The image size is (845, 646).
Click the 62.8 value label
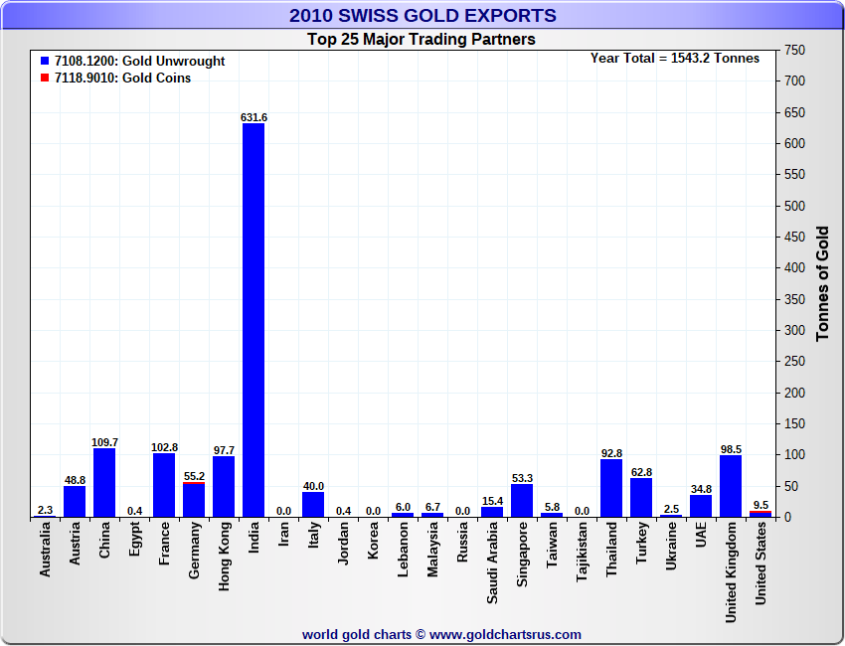tap(642, 472)
